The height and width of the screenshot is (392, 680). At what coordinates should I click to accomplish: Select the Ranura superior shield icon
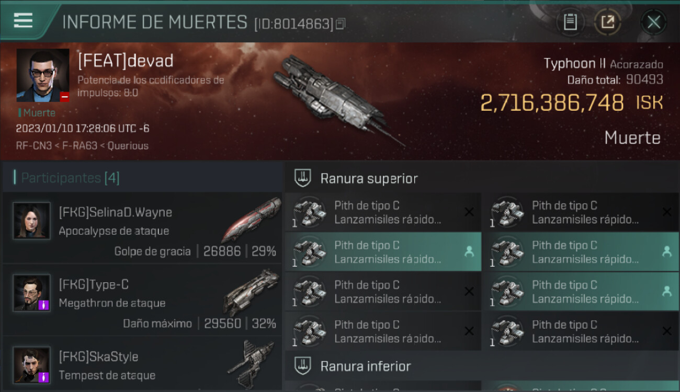pyautogui.click(x=303, y=178)
